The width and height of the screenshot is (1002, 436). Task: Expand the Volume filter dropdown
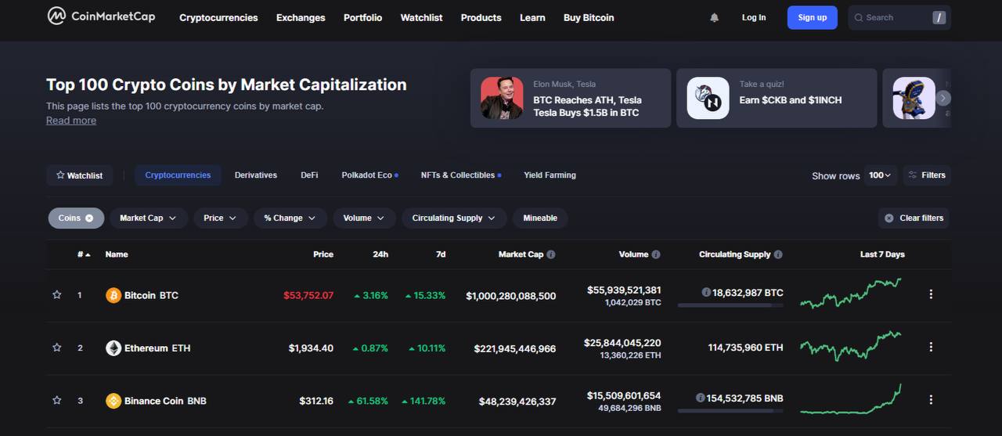tap(365, 218)
